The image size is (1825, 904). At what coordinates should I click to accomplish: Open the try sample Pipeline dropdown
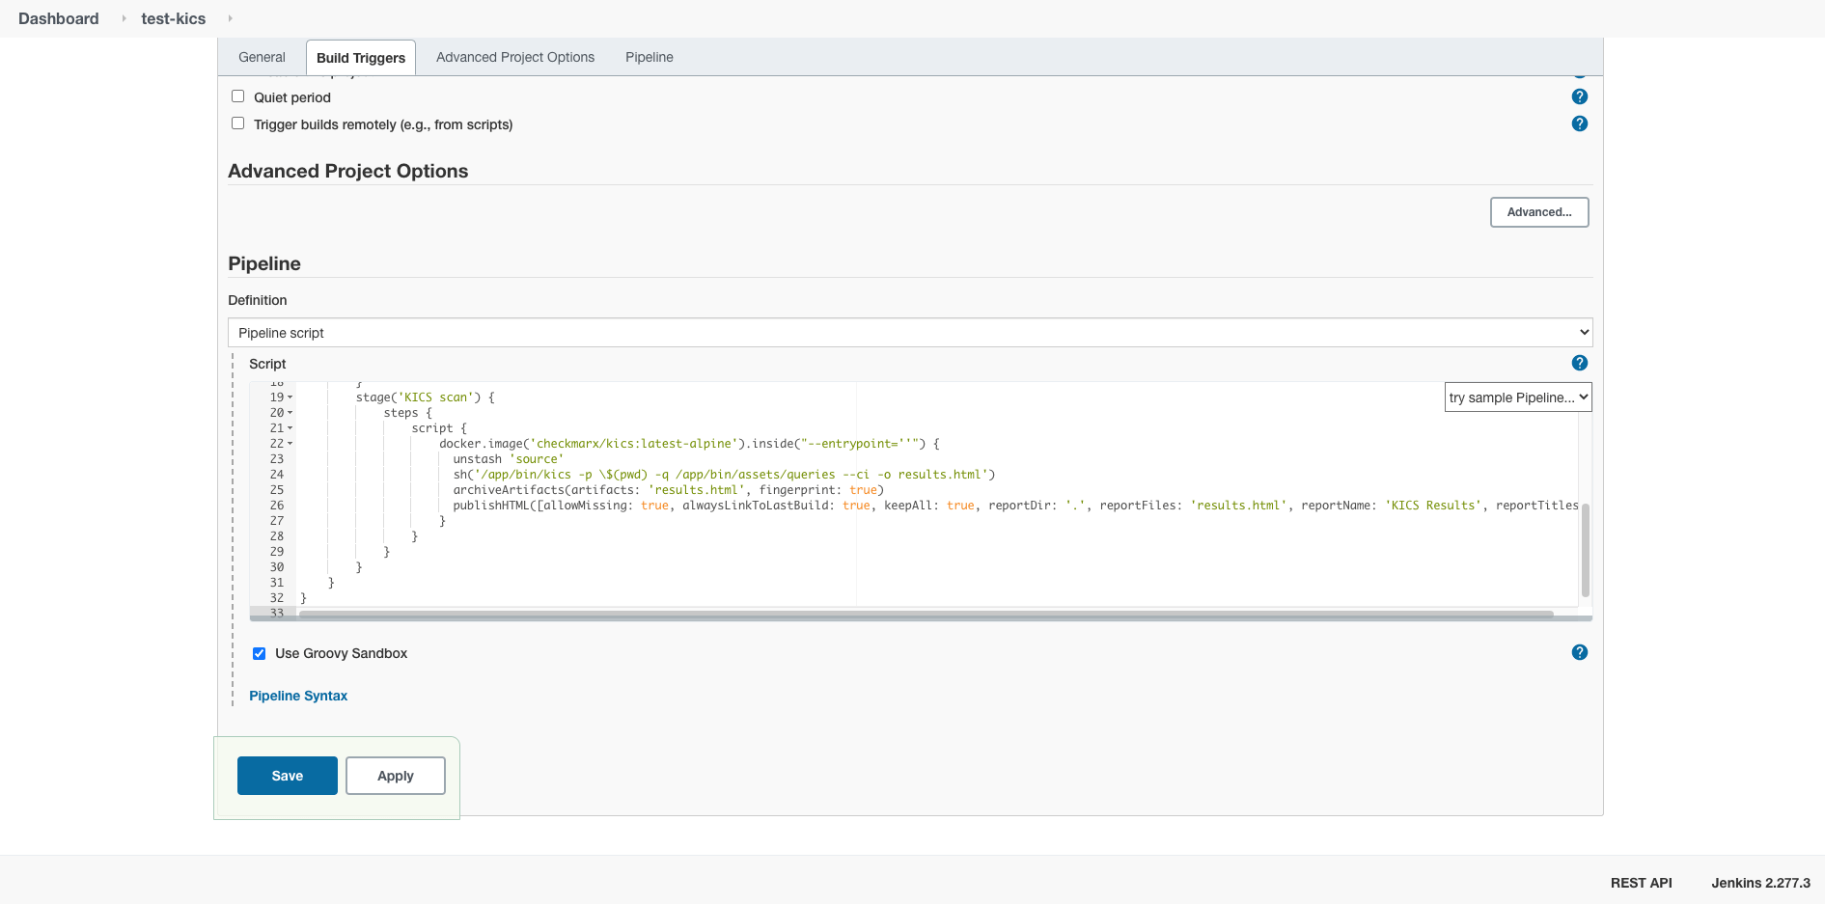coord(1517,397)
